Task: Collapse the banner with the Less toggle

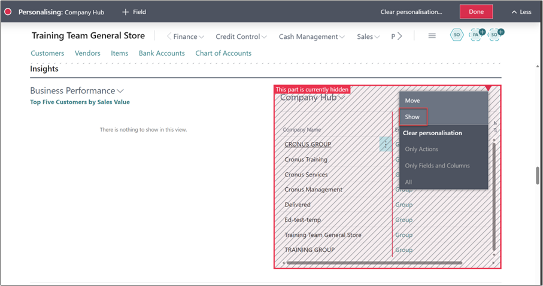Action: (521, 11)
